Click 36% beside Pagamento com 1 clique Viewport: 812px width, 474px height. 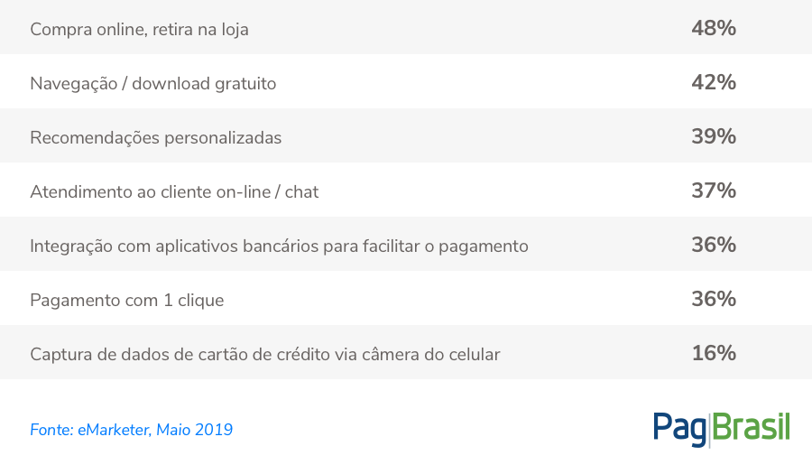pyautogui.click(x=714, y=299)
